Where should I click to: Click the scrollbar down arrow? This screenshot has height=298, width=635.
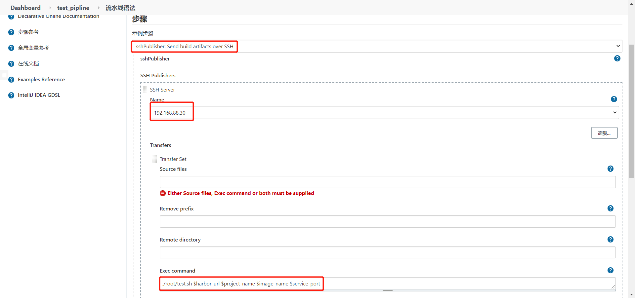[631, 294]
